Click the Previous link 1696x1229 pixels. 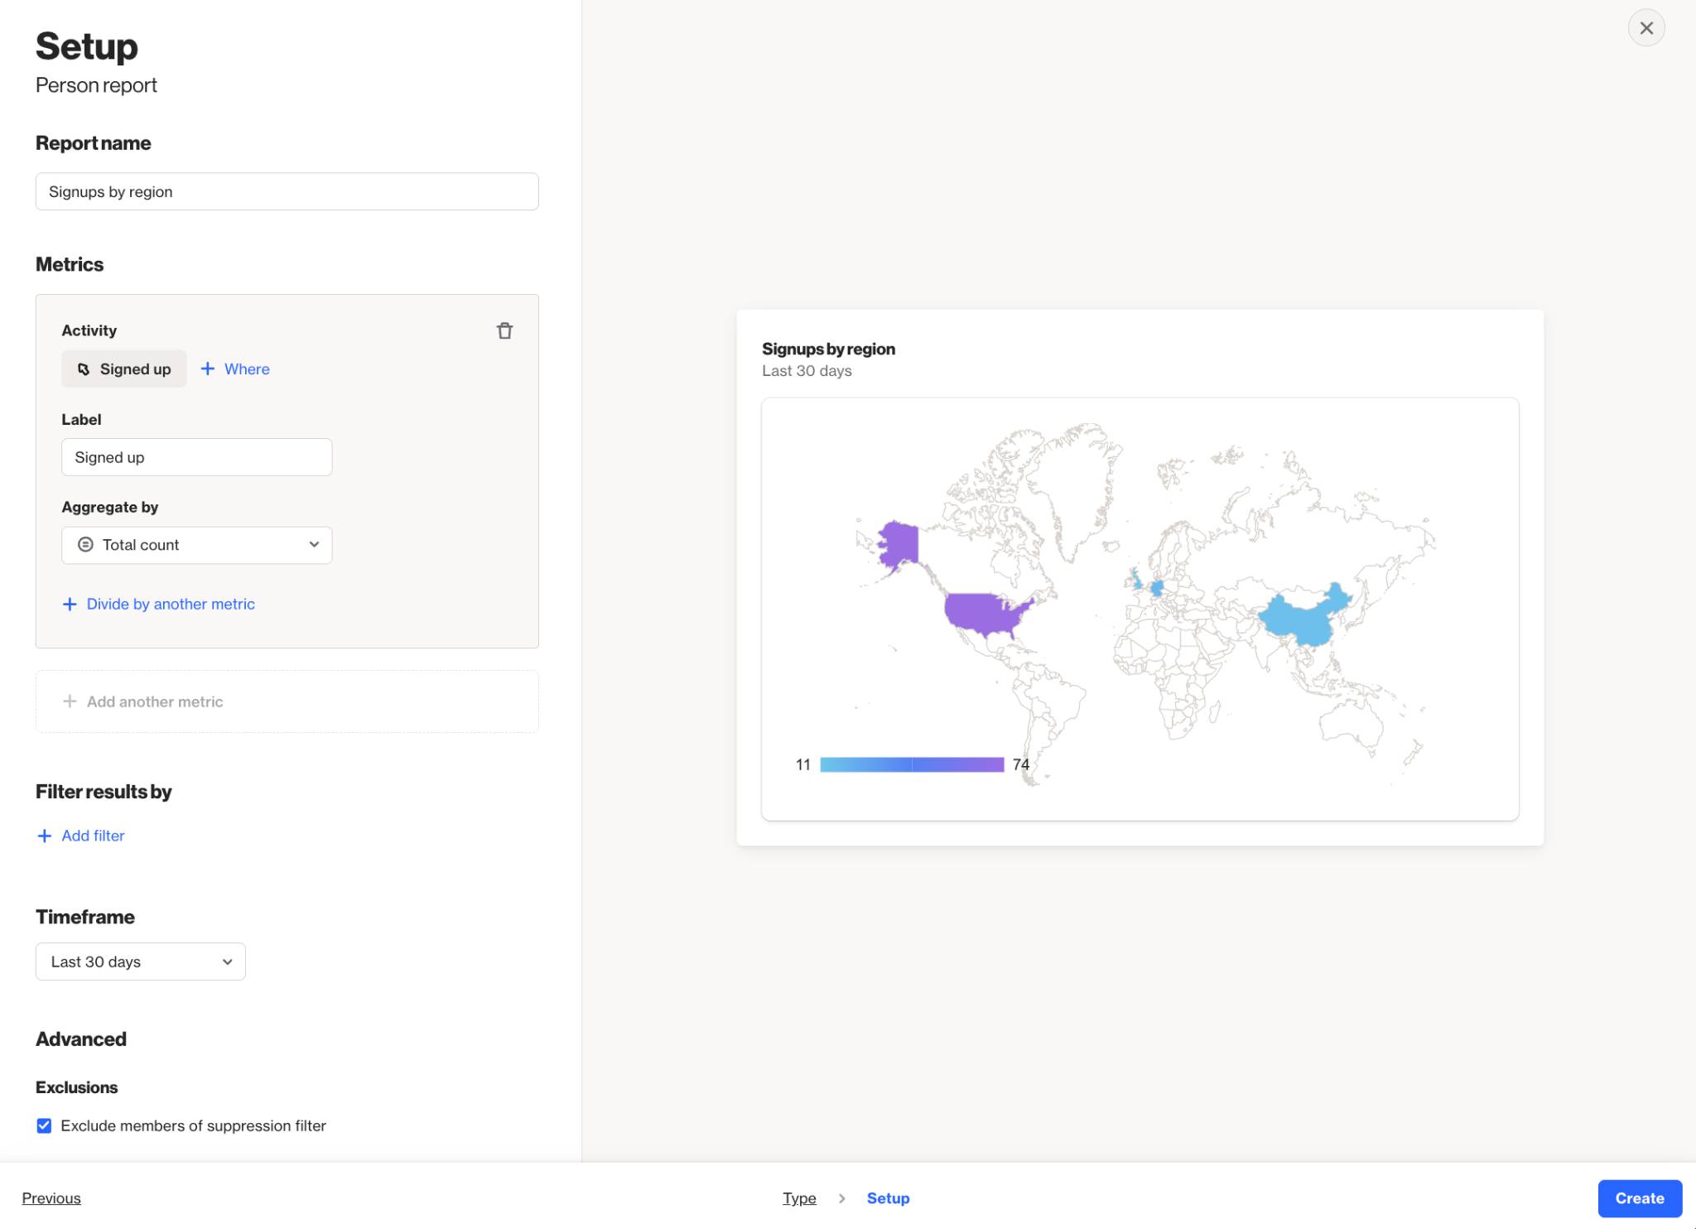tap(51, 1198)
